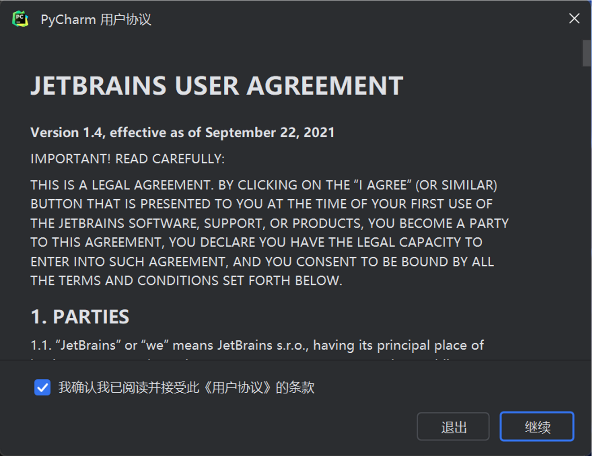
Task: Click the Version 1.4 effective date line
Action: coord(182,132)
